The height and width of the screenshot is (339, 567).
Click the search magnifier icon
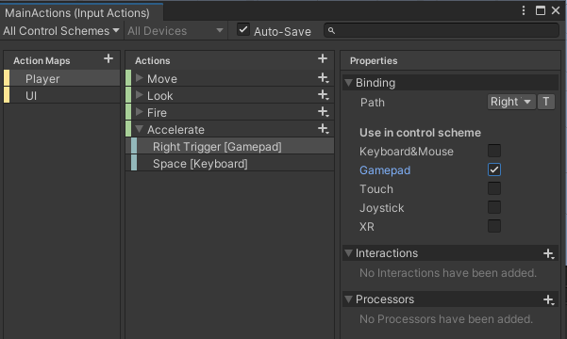(x=331, y=31)
